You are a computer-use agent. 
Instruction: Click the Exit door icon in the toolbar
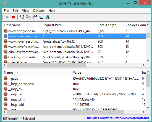48,17
